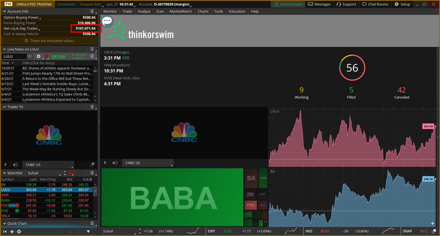Open the Setup gear menu
The height and width of the screenshot is (236, 440).
(x=402, y=4)
